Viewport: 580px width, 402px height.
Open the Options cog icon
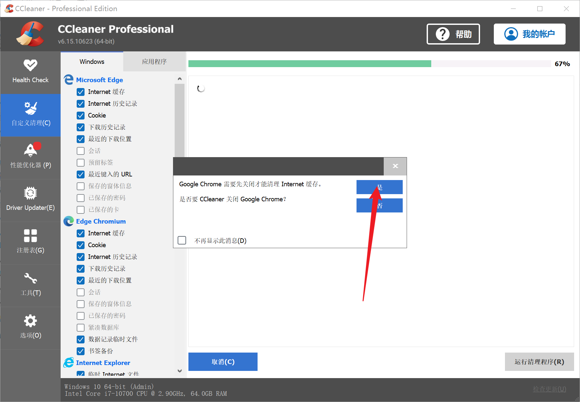[x=30, y=321]
